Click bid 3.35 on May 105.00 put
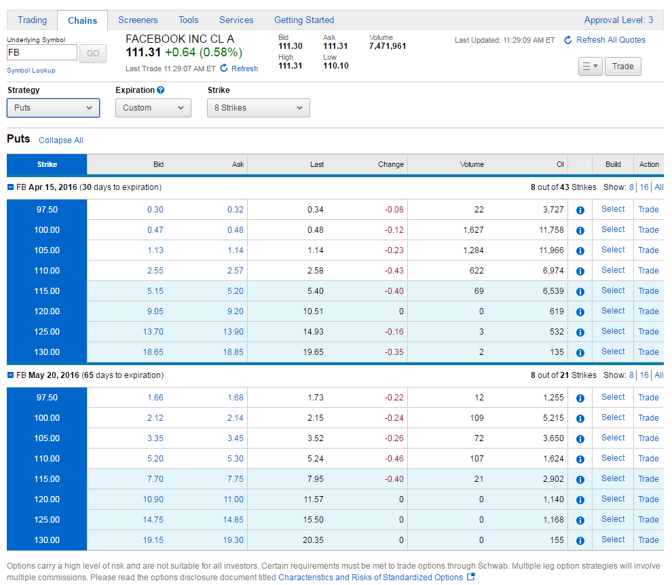Viewport: 672px width, 585px height. coord(155,438)
